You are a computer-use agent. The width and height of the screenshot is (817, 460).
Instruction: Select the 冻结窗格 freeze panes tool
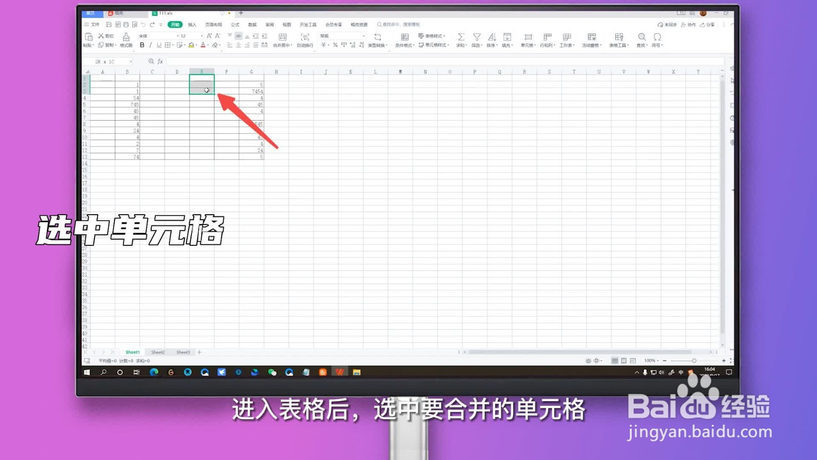pos(591,40)
